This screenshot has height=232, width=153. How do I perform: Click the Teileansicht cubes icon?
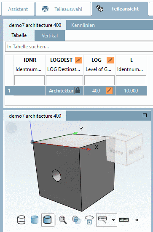point(100,8)
